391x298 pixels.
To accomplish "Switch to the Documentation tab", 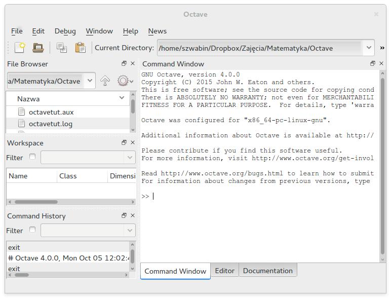I will click(x=268, y=271).
